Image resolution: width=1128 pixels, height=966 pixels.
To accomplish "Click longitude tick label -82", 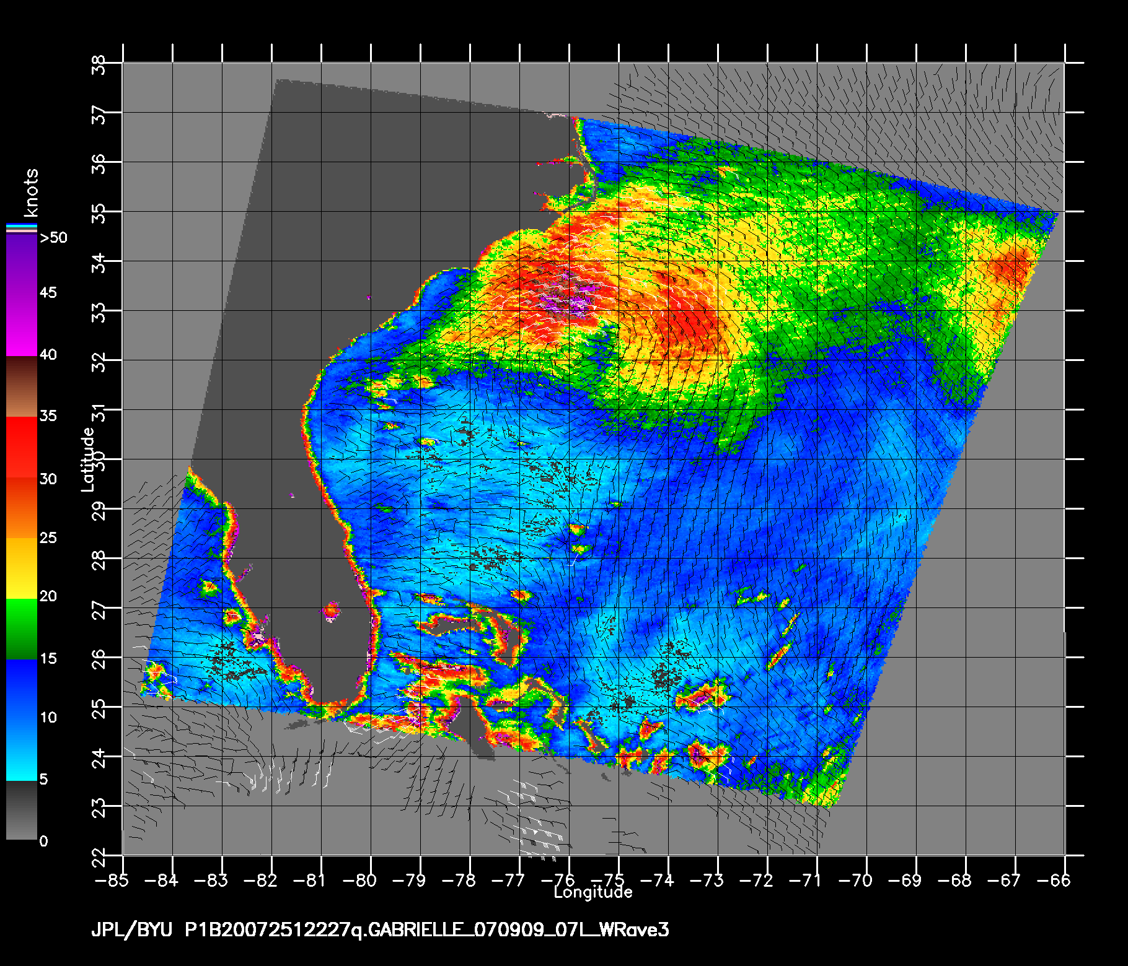I will click(x=260, y=880).
